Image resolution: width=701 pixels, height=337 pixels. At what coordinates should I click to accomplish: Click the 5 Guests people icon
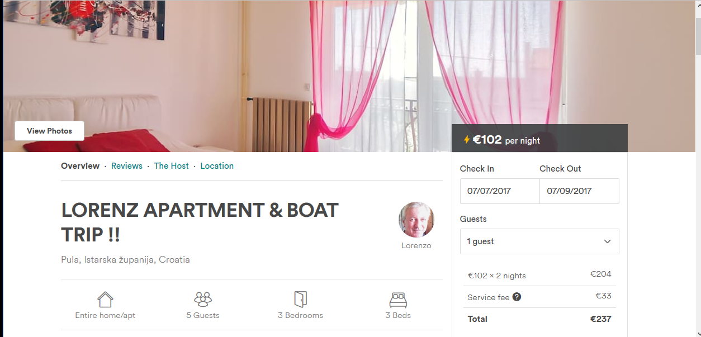pos(203,300)
